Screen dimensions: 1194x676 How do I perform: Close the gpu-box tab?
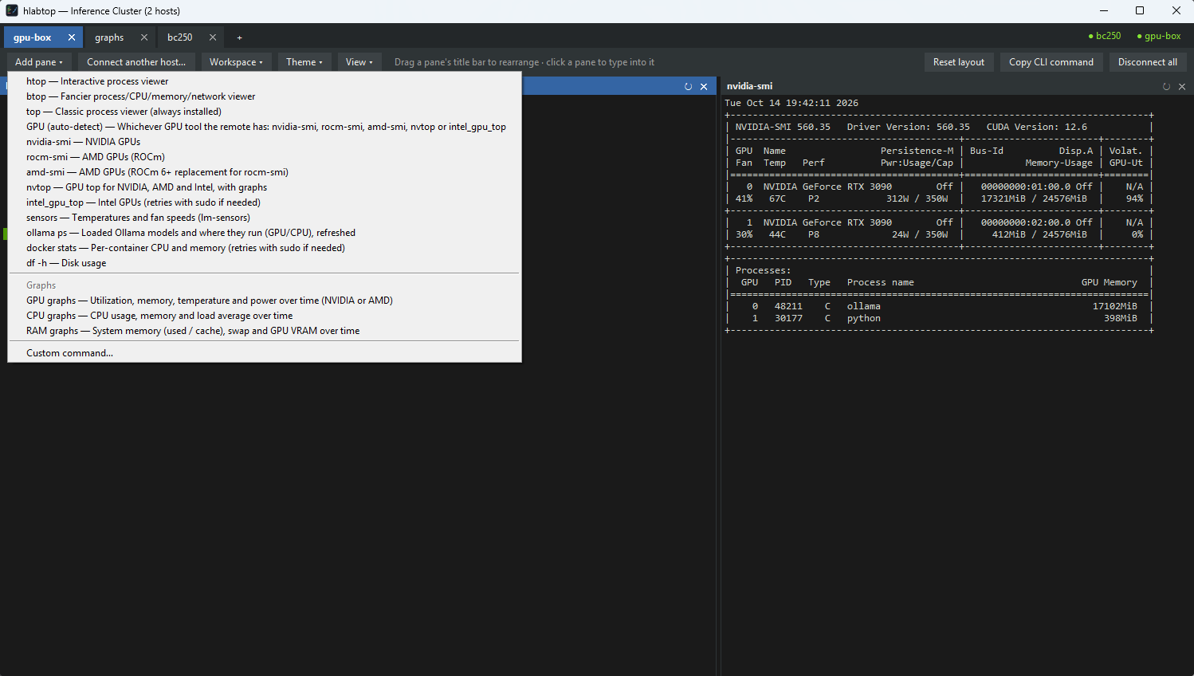click(72, 37)
